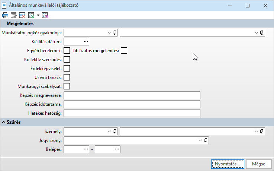Toggle the Kollektív szerződés checkbox

(67, 60)
